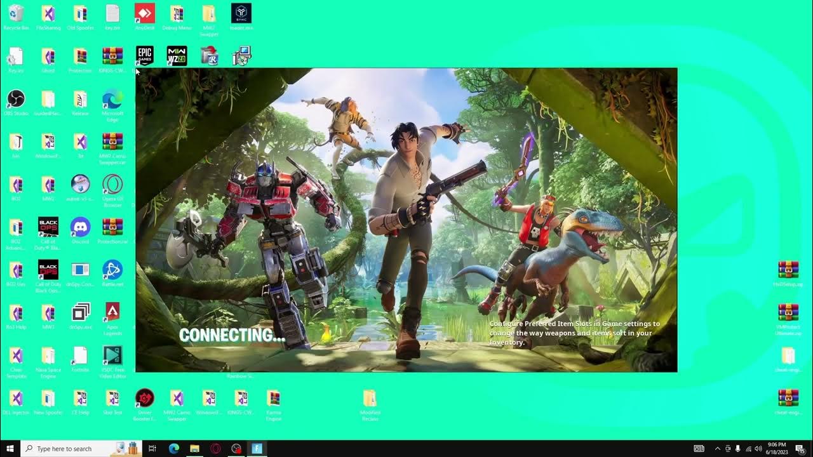Open the Protection.rar archive
Screen dimensions: 813x457
tap(112, 231)
